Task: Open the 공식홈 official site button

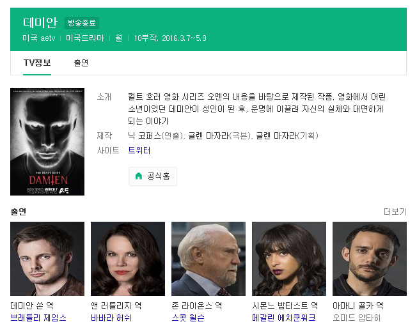Action: click(153, 176)
